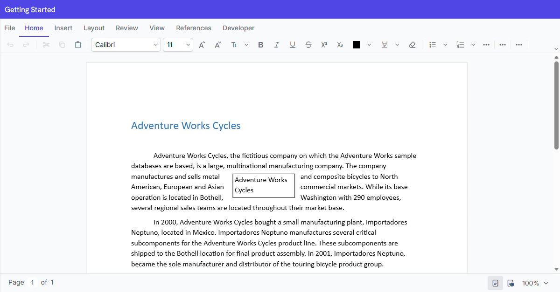The height and width of the screenshot is (292, 560).
Task: Toggle underline formatting
Action: [293, 45]
